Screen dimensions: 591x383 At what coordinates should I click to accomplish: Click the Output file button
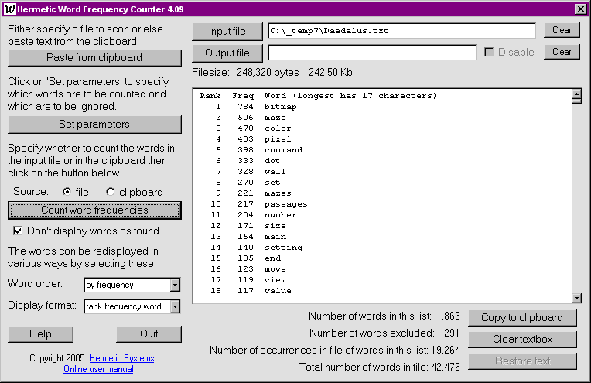pyautogui.click(x=227, y=53)
